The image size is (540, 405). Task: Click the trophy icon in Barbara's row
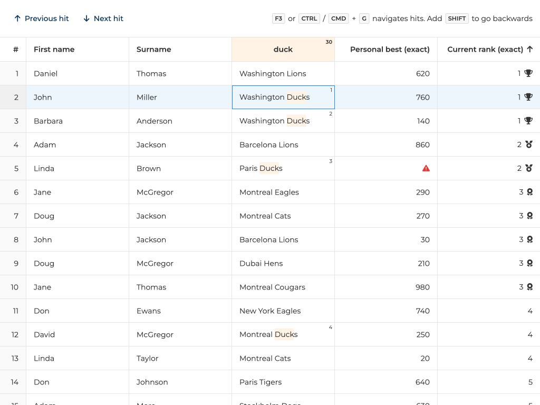(528, 121)
